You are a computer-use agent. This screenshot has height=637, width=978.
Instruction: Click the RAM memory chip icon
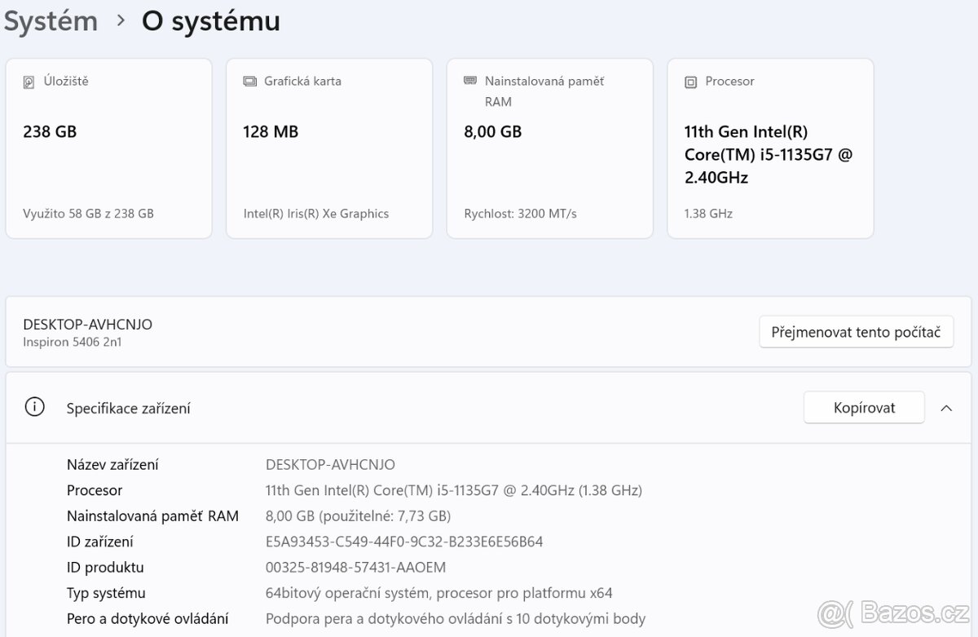coord(470,81)
